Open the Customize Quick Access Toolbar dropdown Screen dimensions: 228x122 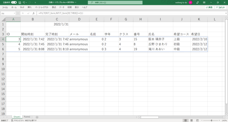click(x=35, y=3)
